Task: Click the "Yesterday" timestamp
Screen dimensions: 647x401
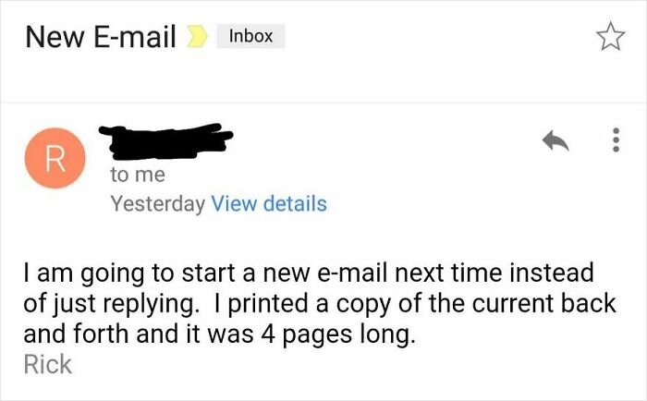Action: click(157, 203)
